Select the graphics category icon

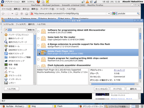(x=6, y=75)
